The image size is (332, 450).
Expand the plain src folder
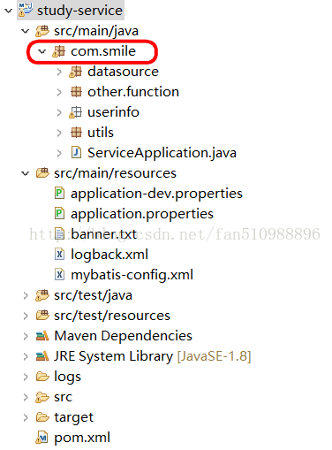point(26,397)
